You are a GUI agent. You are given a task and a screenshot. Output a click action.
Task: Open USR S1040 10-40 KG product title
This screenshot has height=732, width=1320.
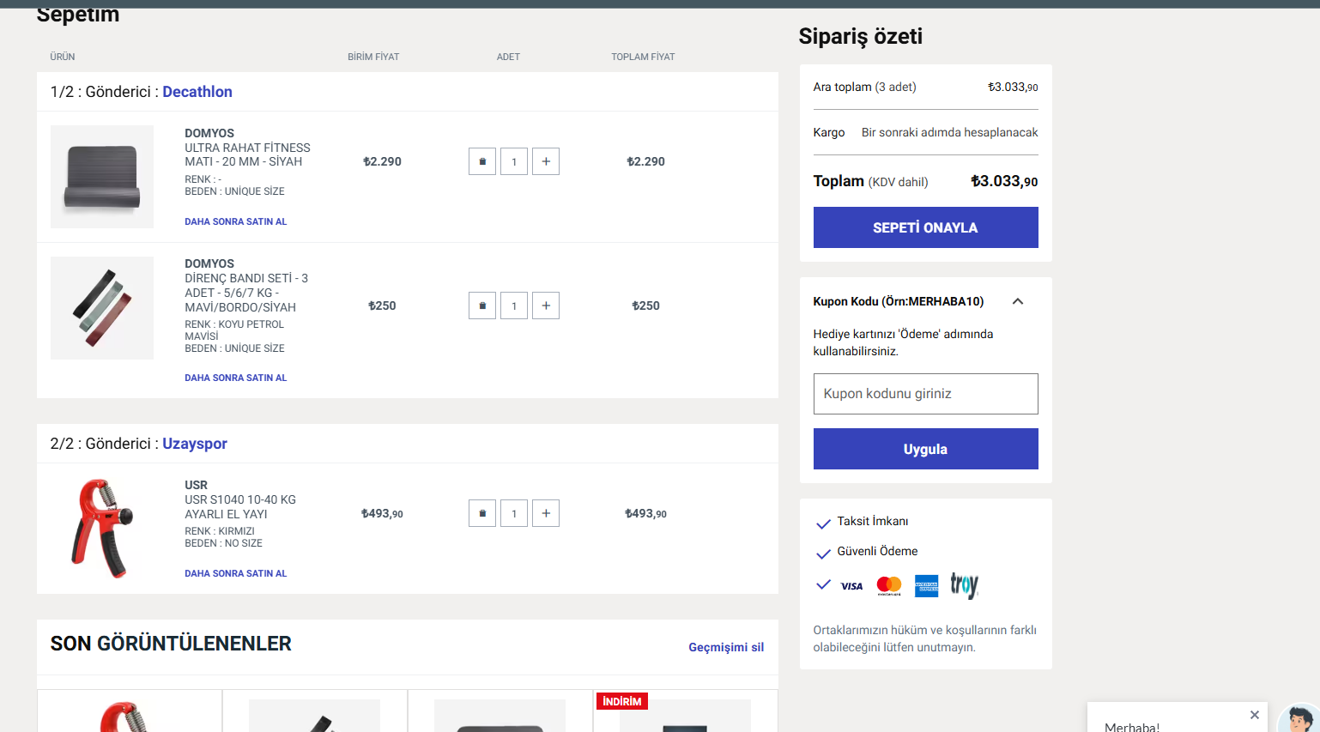coord(240,506)
